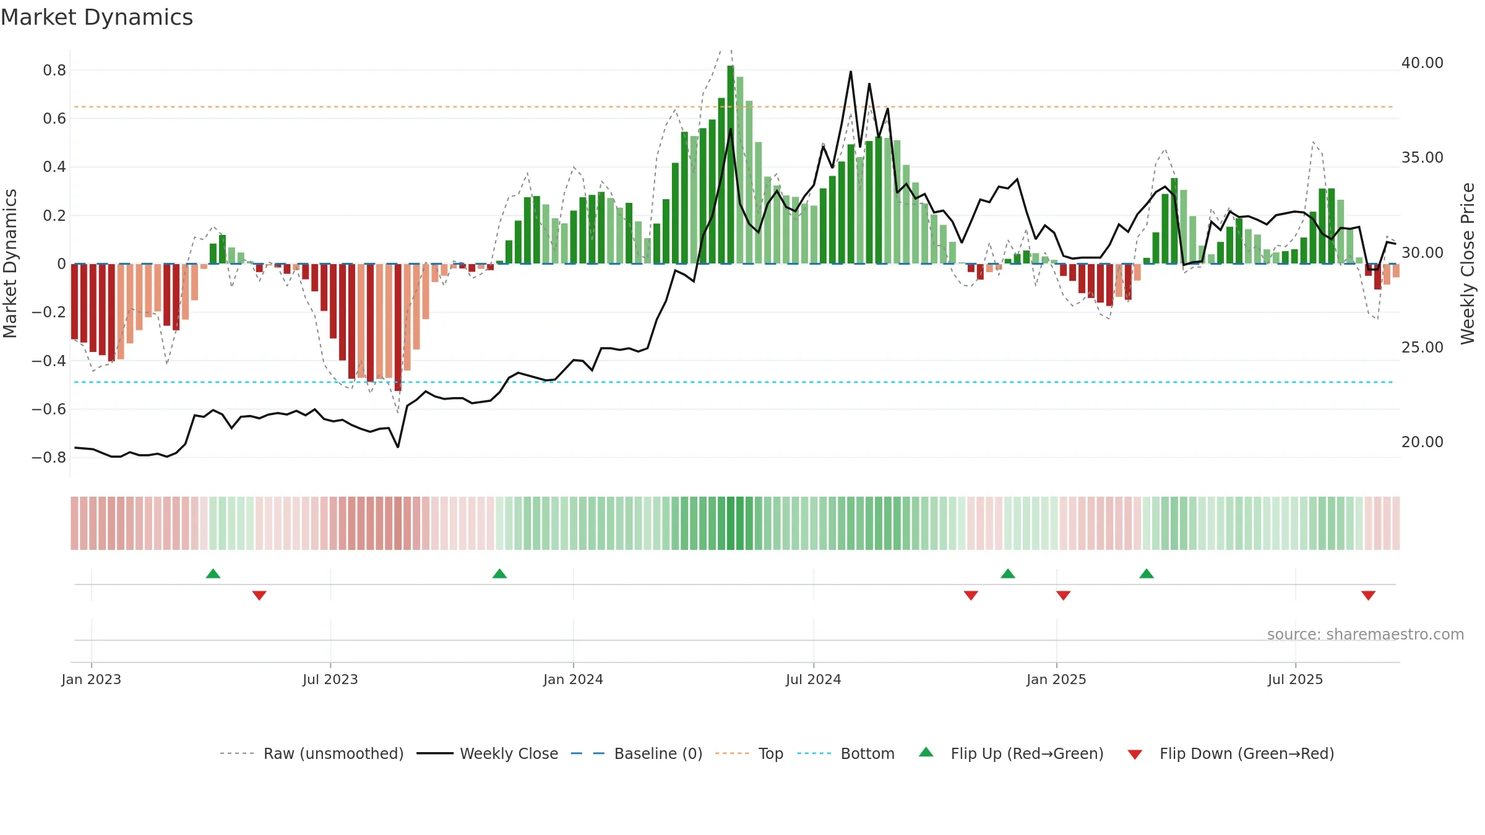Select the red flip-down marker in late 2024
The image size is (1485, 835).
click(x=971, y=596)
